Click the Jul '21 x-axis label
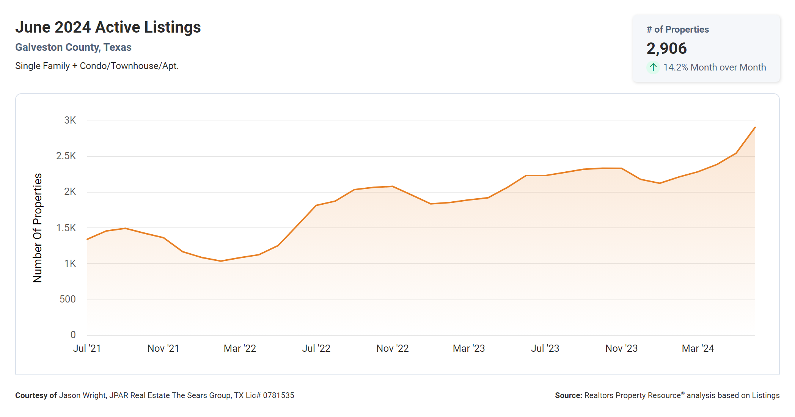This screenshot has width=795, height=417. coord(87,348)
